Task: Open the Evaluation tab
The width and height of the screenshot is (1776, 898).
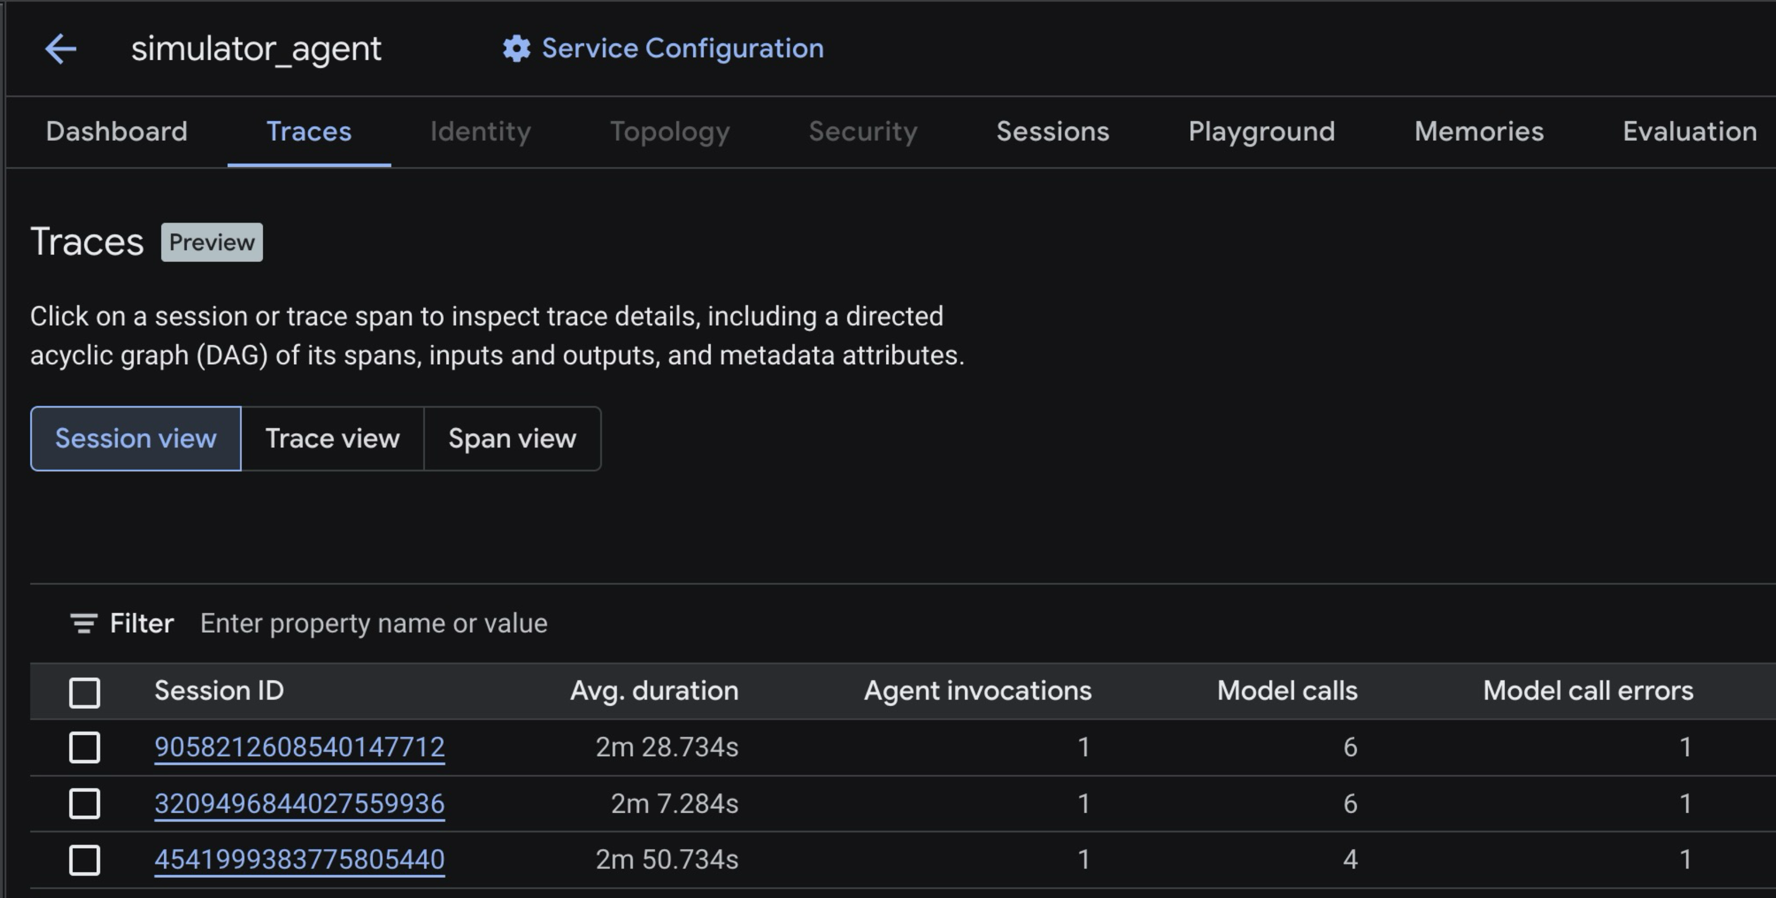Action: coord(1689,132)
